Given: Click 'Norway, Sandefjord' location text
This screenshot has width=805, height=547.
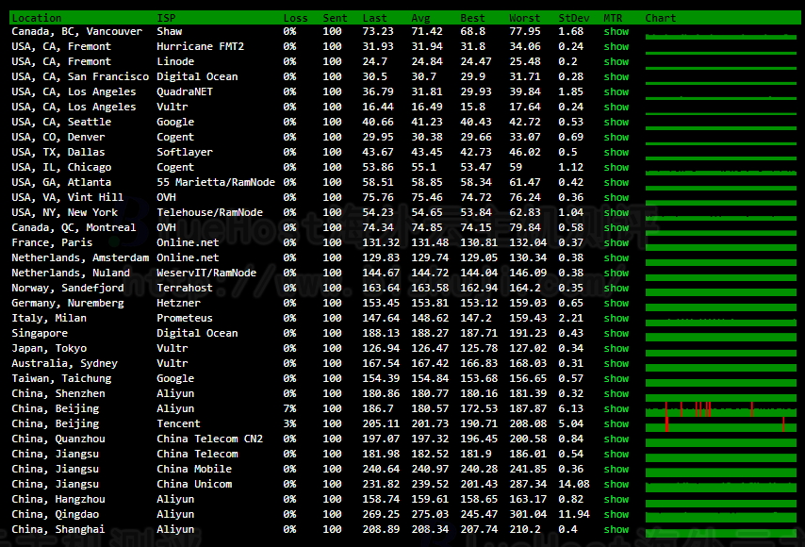Looking at the screenshot, I should pos(68,289).
